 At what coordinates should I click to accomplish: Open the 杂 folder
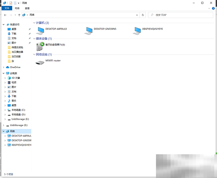[13, 61]
